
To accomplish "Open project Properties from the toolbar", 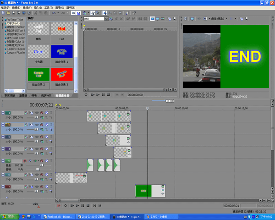I will pyautogui.click(x=29, y=13).
